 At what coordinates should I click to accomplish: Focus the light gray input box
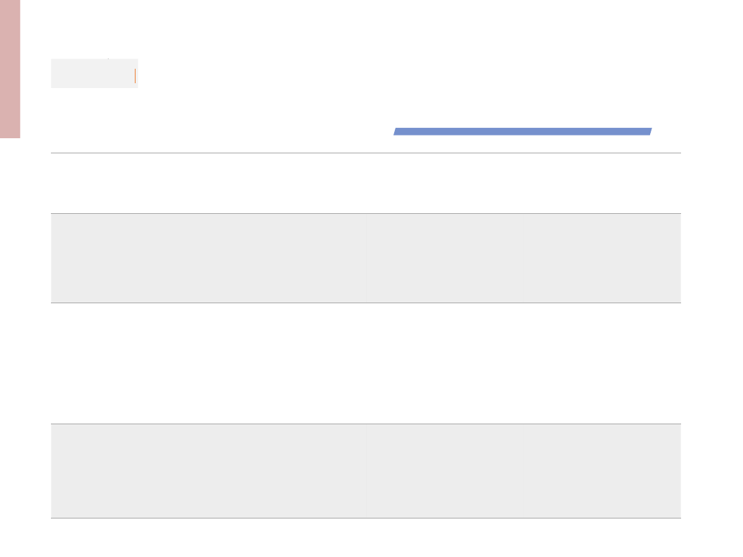(x=94, y=74)
